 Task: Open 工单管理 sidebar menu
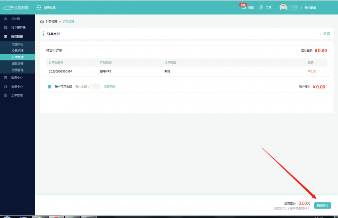[18, 95]
